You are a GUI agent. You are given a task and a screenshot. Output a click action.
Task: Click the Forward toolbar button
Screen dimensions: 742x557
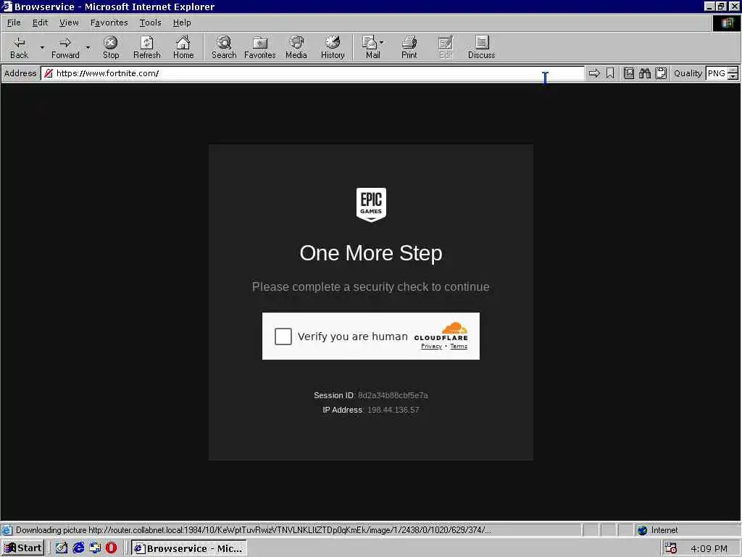coord(65,47)
